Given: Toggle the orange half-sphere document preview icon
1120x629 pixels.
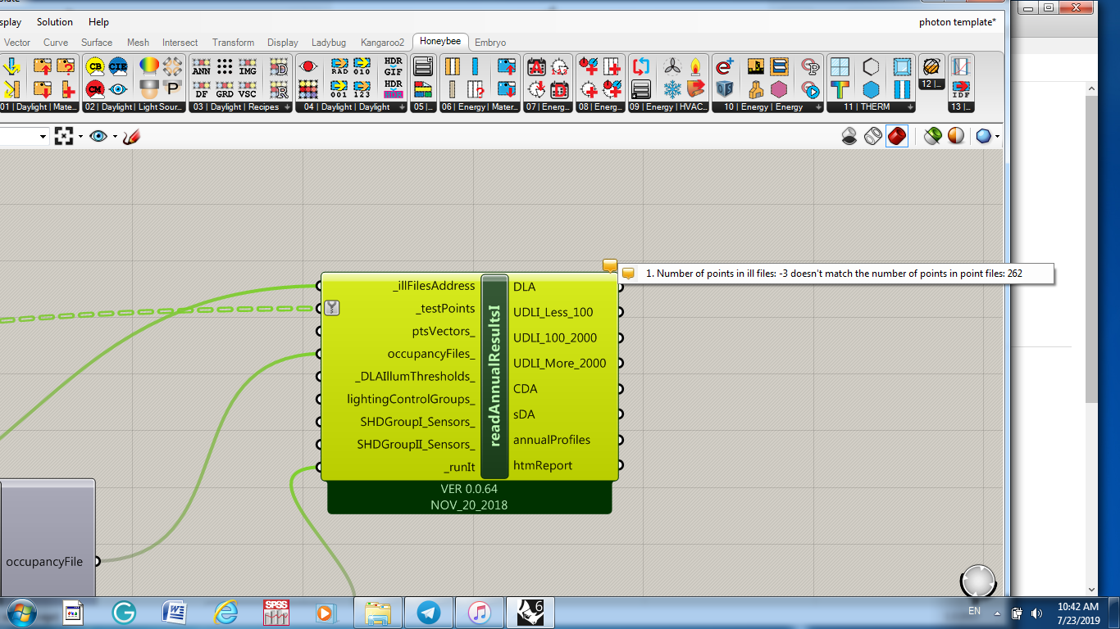Looking at the screenshot, I should pyautogui.click(x=956, y=136).
